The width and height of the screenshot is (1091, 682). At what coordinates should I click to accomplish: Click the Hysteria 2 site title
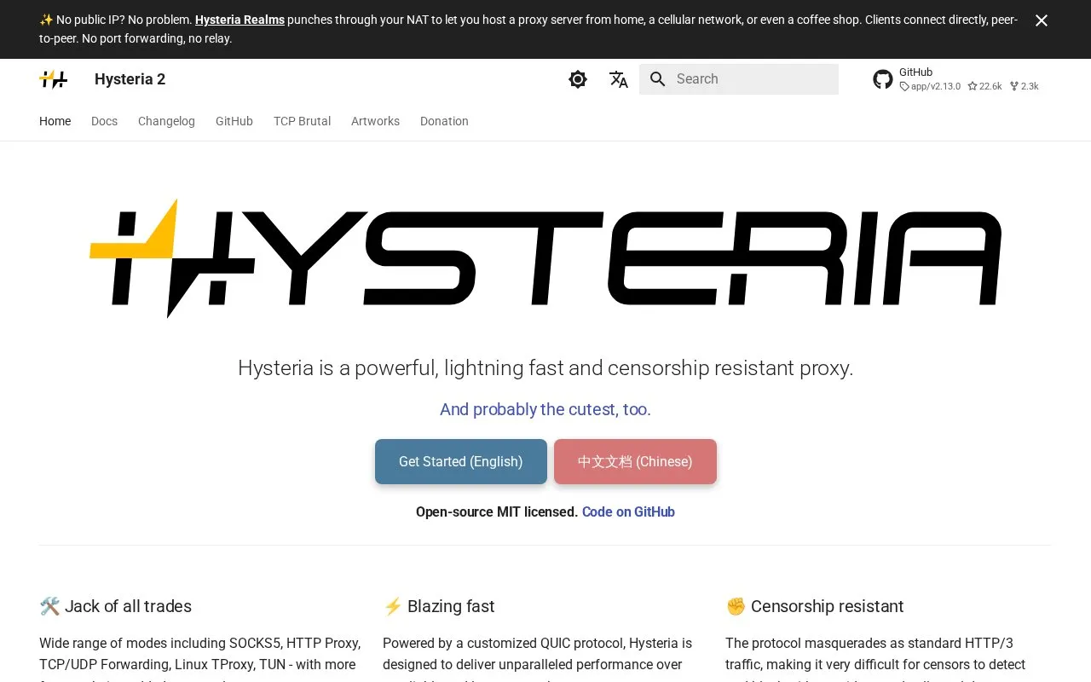click(x=130, y=79)
